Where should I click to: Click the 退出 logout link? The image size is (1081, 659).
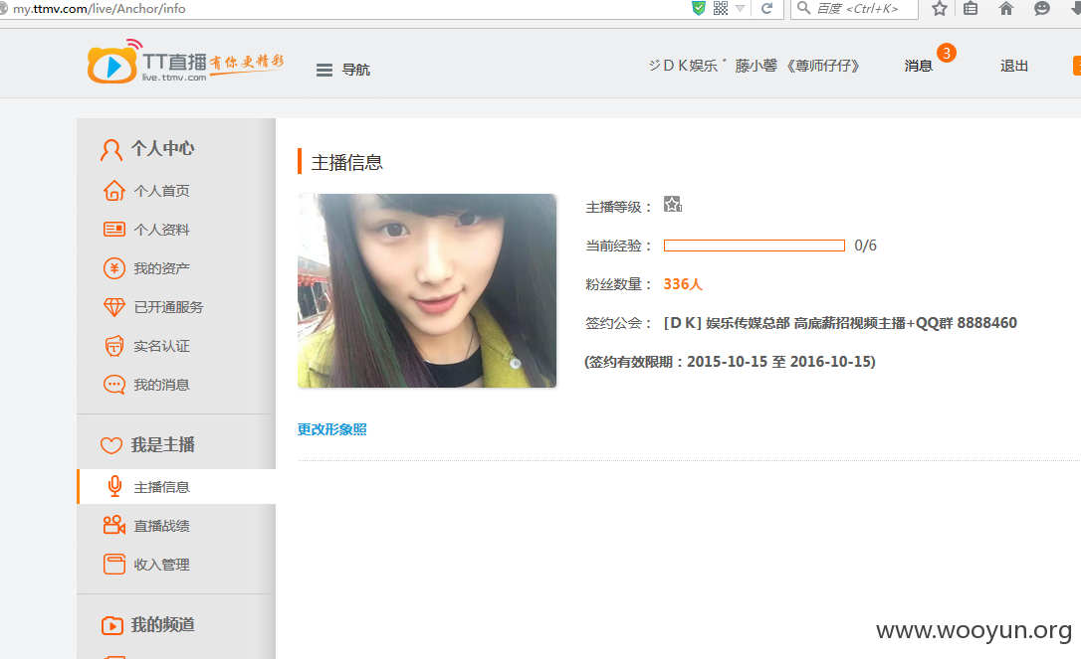[x=1014, y=67]
